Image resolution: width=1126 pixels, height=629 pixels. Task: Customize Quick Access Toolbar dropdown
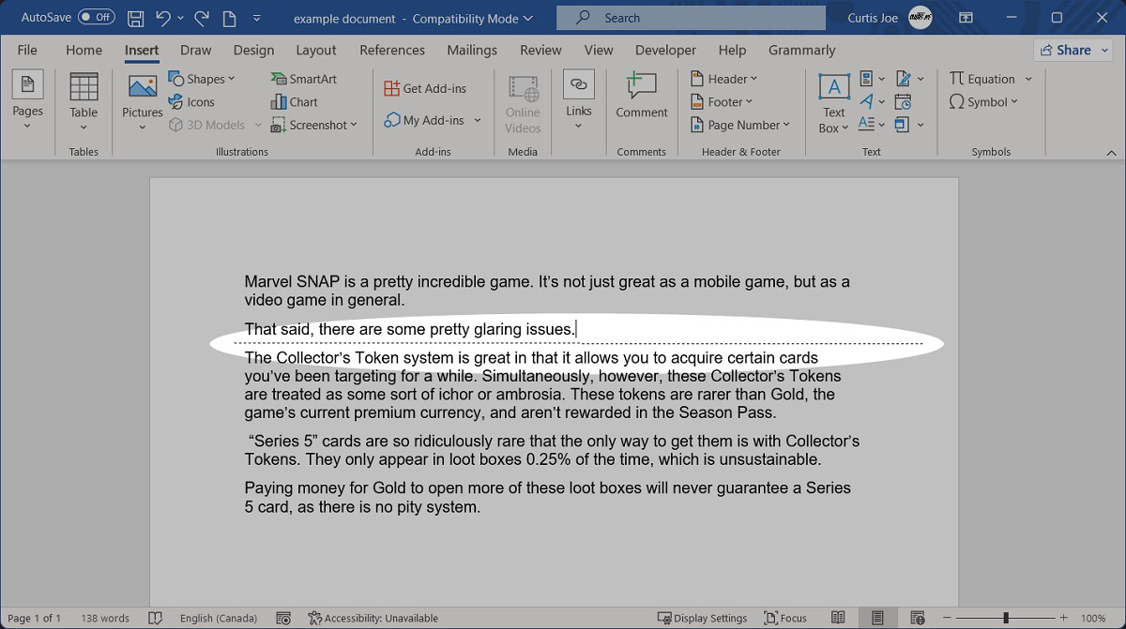coord(258,18)
